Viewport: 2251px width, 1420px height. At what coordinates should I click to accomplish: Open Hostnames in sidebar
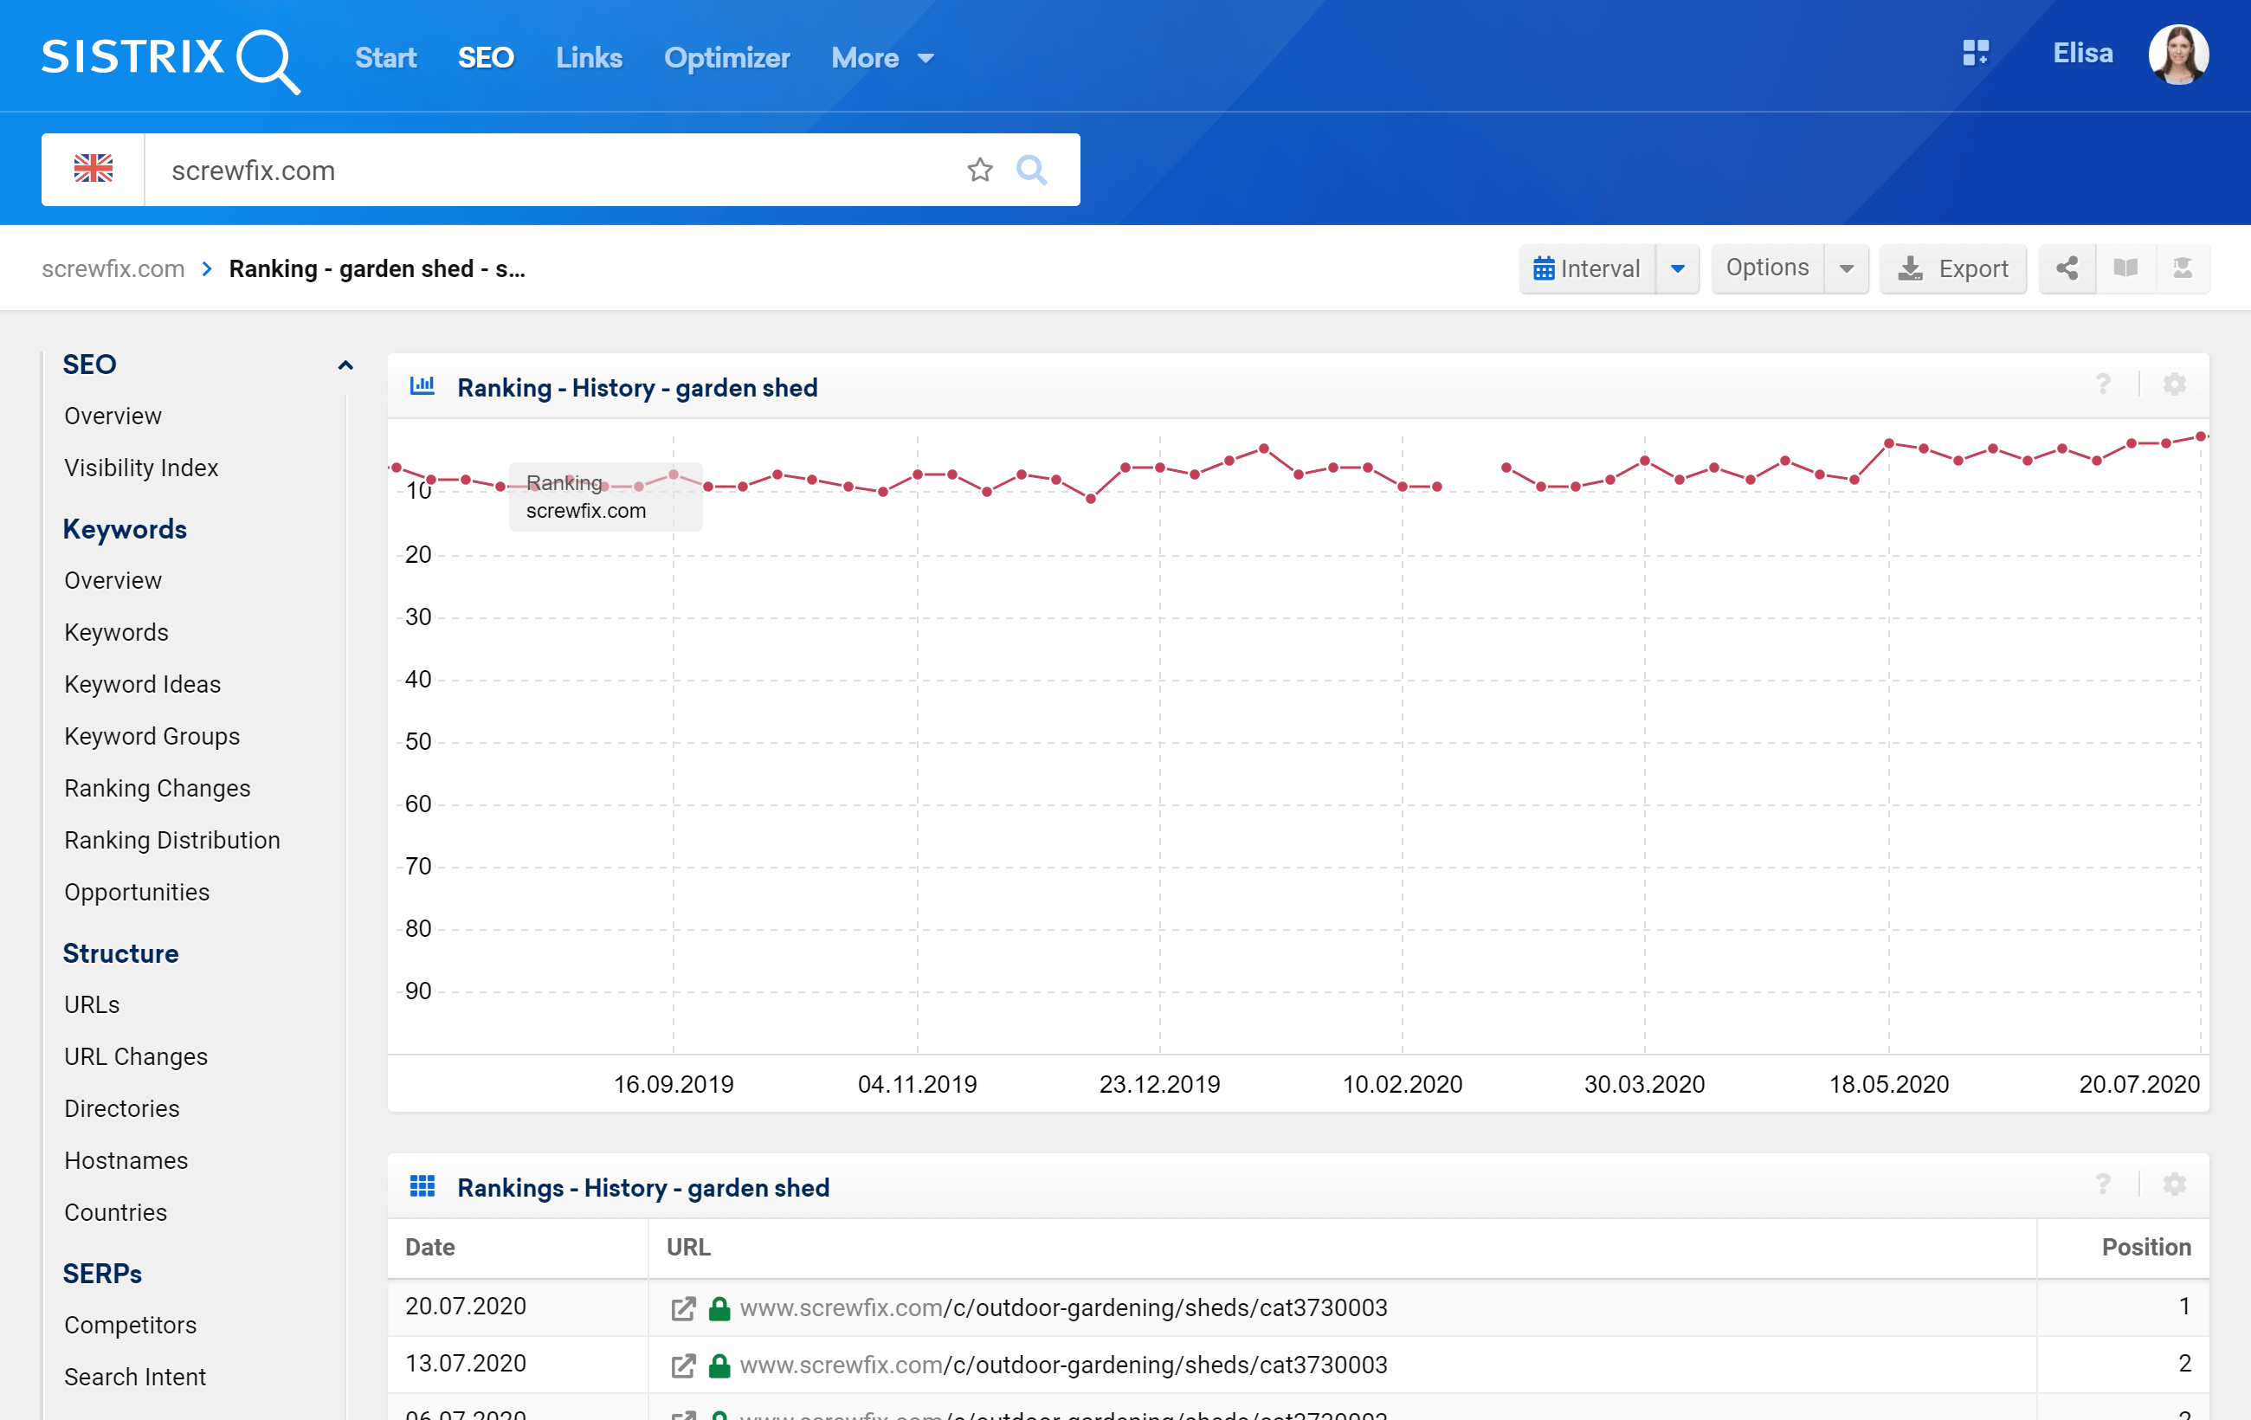[126, 1160]
